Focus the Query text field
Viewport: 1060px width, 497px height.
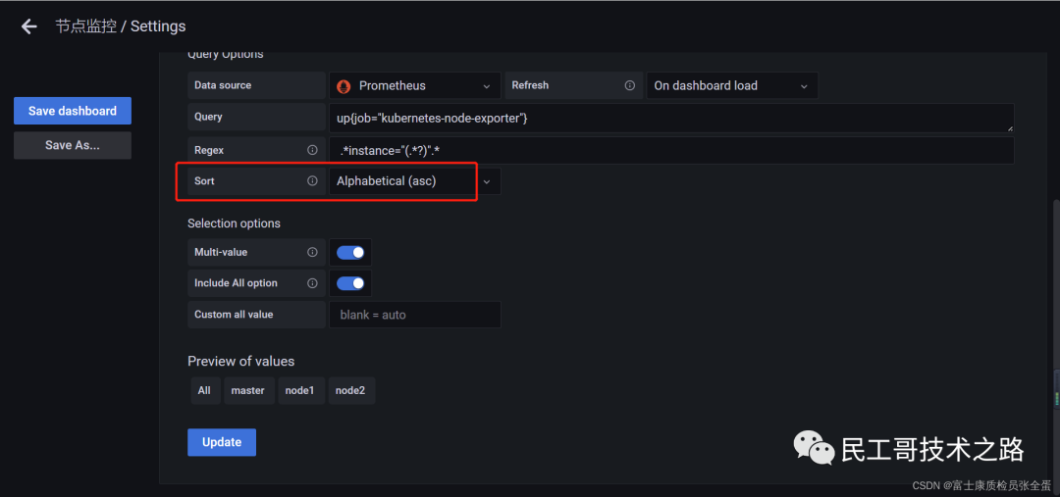point(671,119)
